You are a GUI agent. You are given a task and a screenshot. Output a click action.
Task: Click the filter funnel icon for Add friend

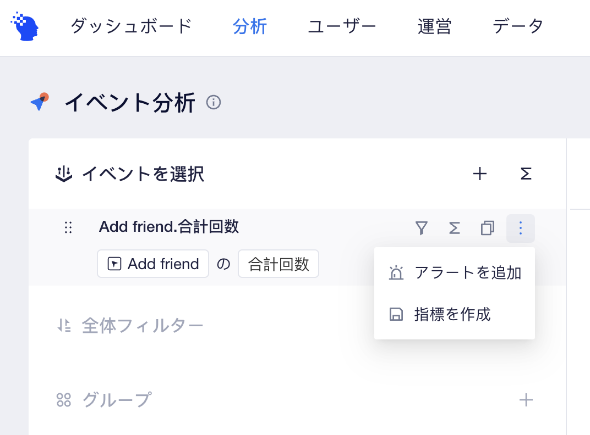coord(421,228)
